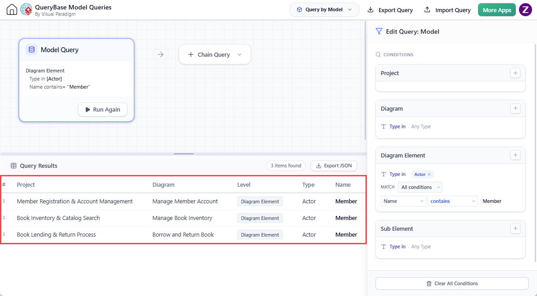Click Diagram Element badge in row 3
The image size is (537, 296).
pos(260,235)
